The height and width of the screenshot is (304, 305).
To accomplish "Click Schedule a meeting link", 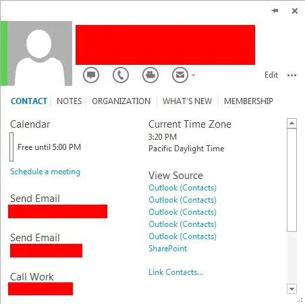I will click(45, 172).
